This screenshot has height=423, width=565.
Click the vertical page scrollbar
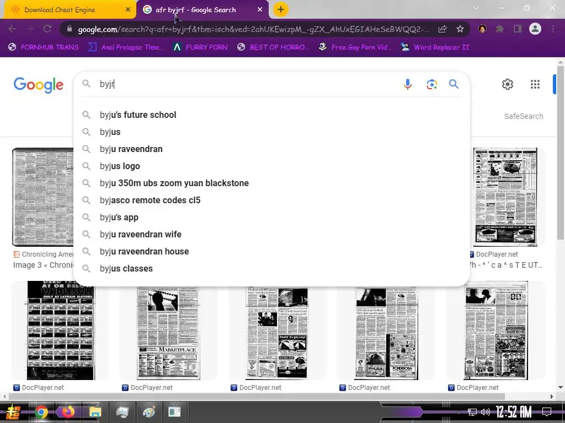coord(561,153)
